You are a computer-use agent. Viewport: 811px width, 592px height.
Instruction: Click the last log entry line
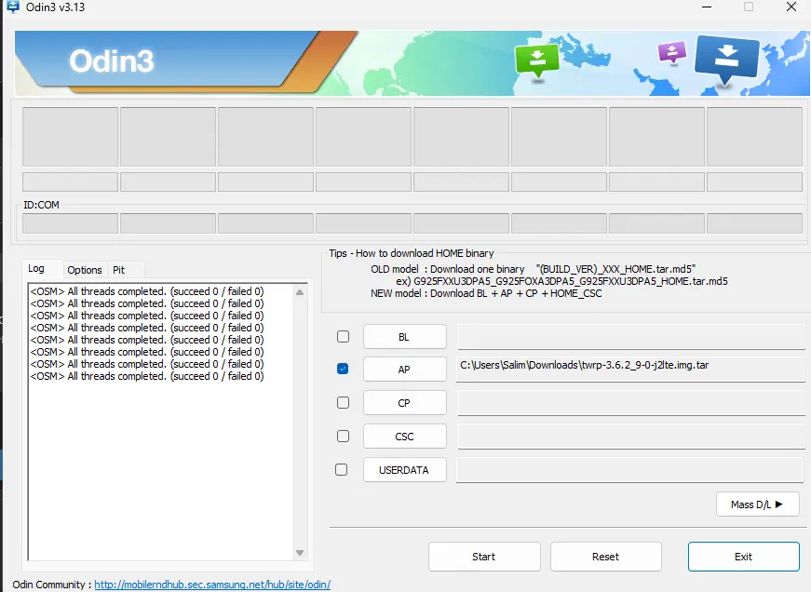[147, 376]
